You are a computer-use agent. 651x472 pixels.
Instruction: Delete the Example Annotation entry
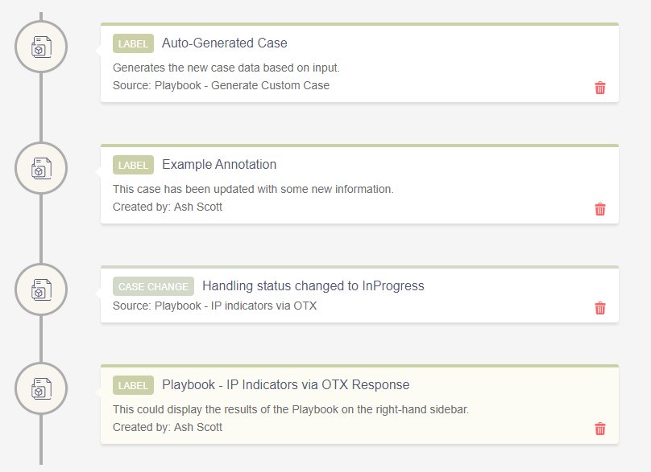600,209
